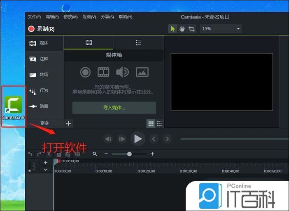Viewport: 289px width, 211px height.
Task: Switch to the library list tab
Action: point(138,43)
